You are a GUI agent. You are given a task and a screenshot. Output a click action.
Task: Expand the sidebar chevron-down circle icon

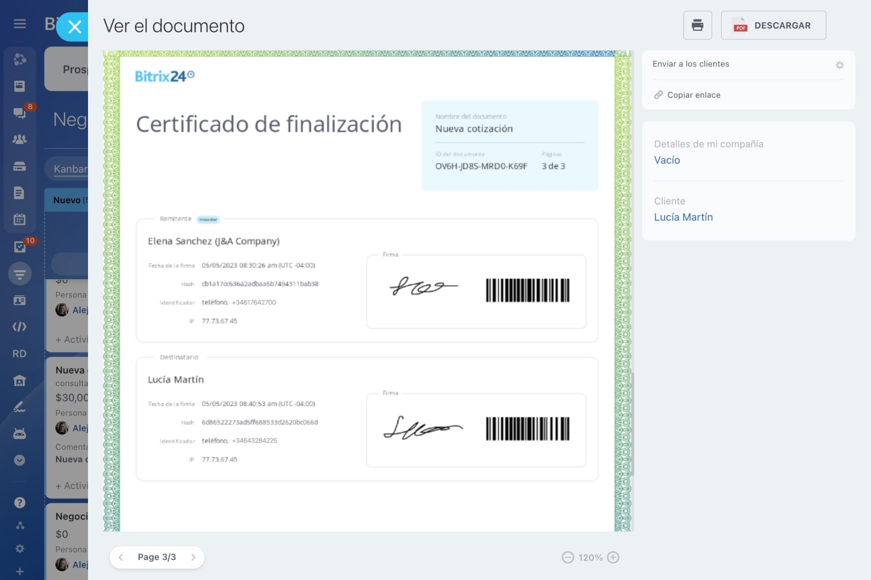pos(19,460)
